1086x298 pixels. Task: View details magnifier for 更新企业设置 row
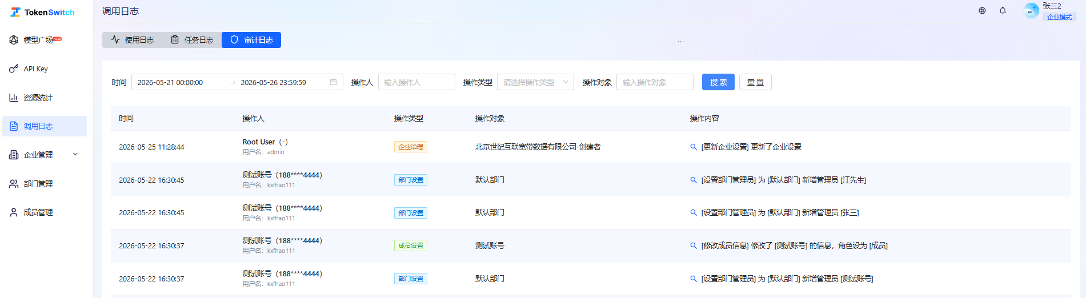tap(694, 147)
